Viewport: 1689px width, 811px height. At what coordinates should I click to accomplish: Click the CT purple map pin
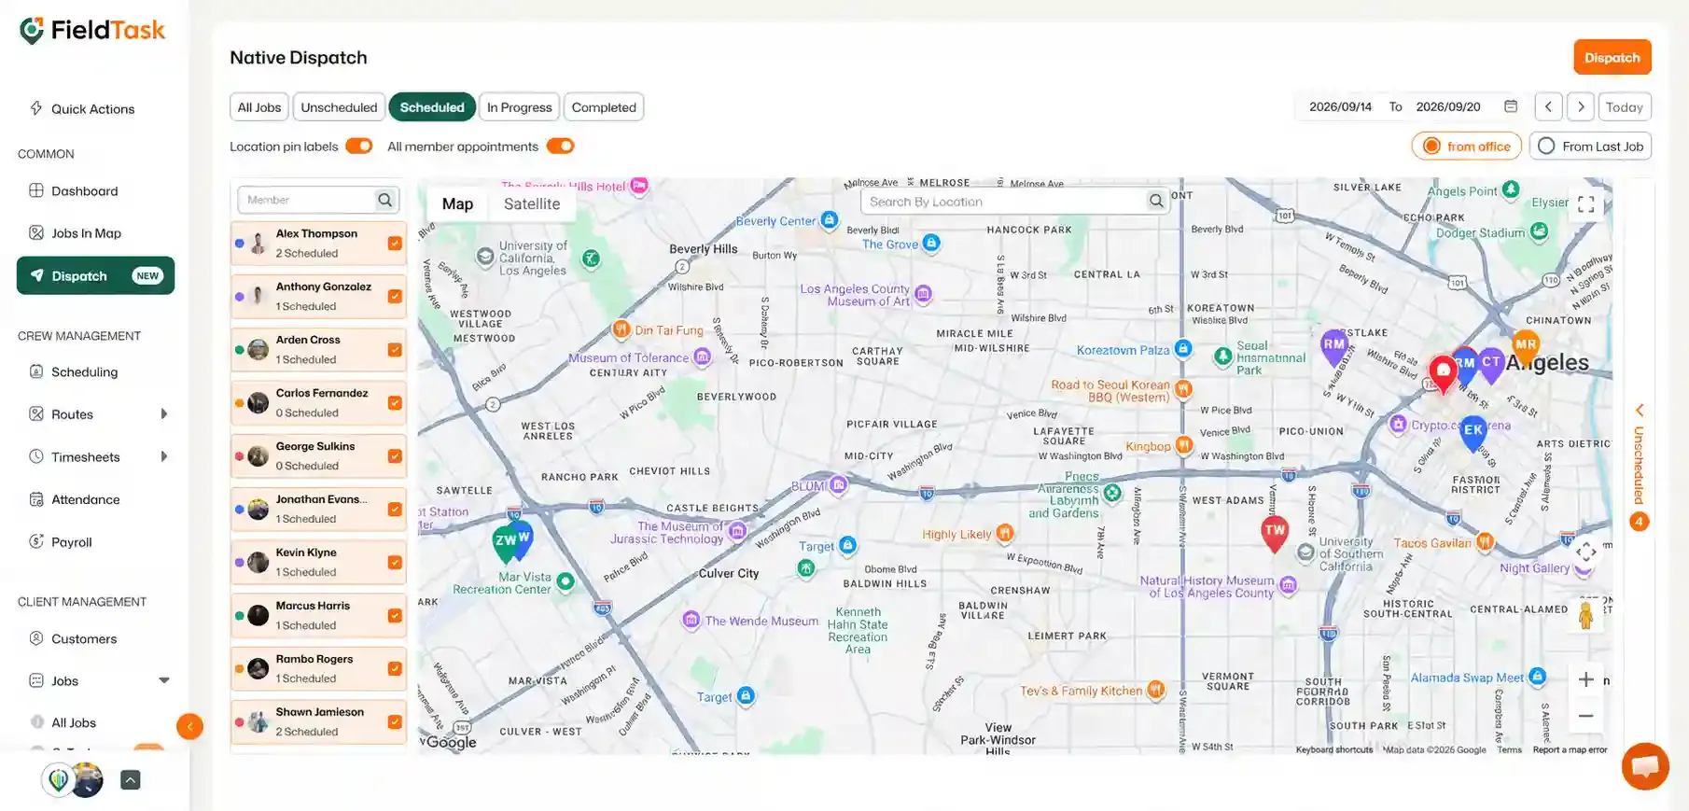coord(1491,365)
